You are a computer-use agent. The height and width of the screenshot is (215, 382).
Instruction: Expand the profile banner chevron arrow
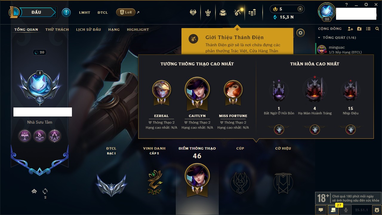34,191
